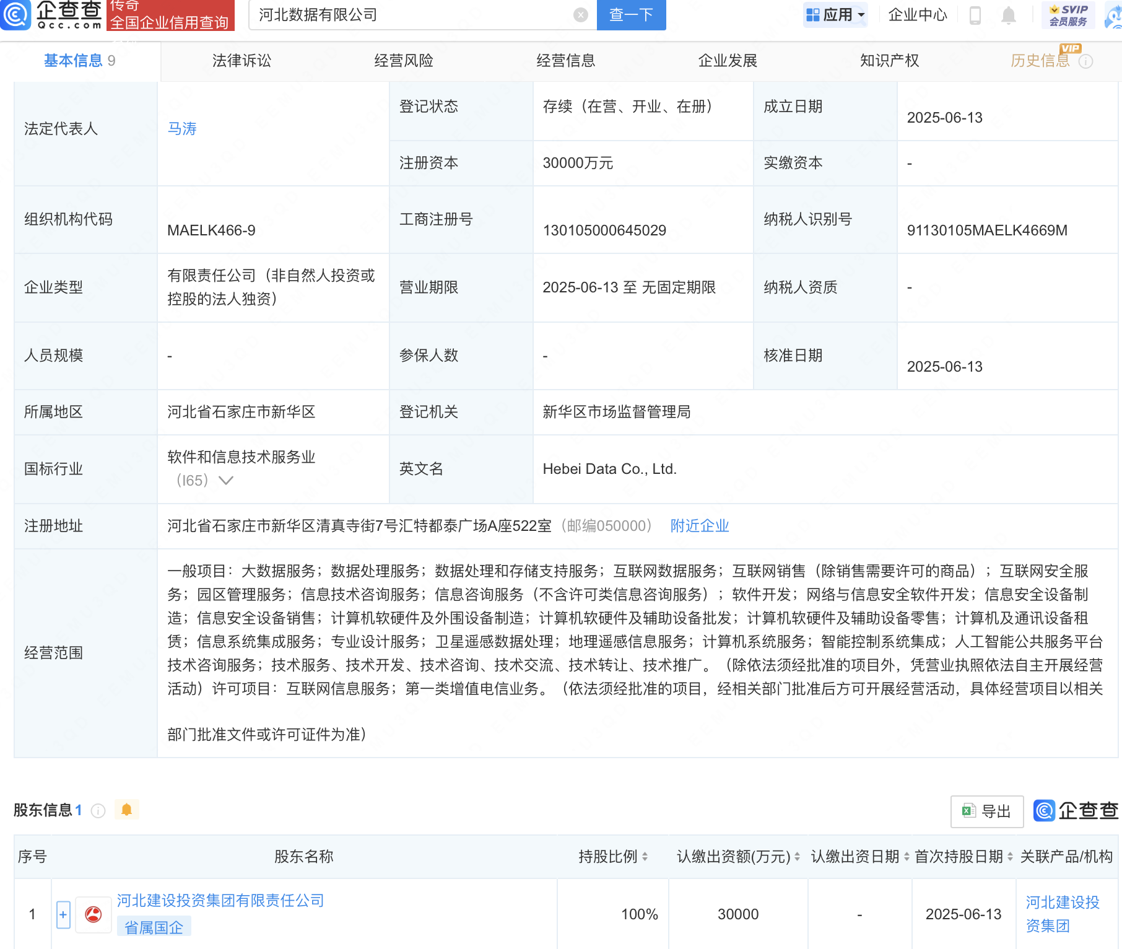
Task: Open related 河北建设投资集团 link
Action: [x=1063, y=914]
